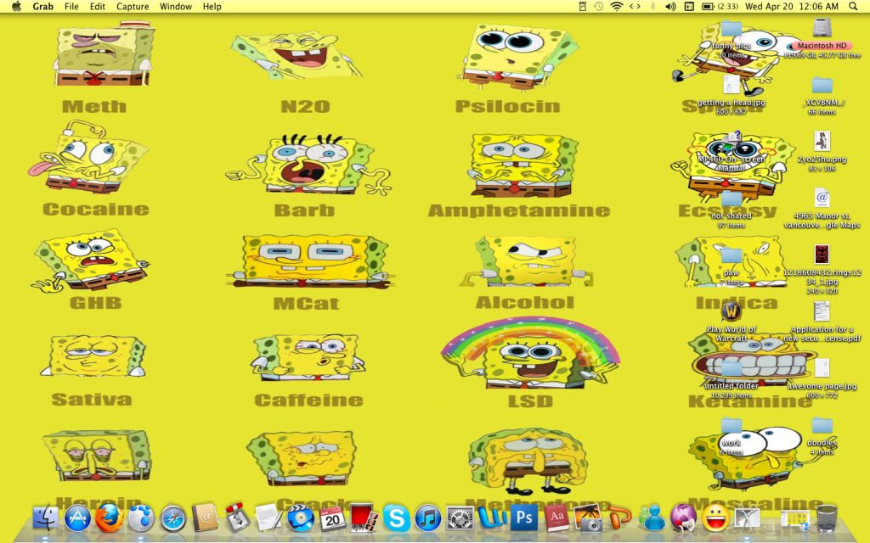Select awesome page.jpg file
This screenshot has width=870, height=543.
[822, 368]
